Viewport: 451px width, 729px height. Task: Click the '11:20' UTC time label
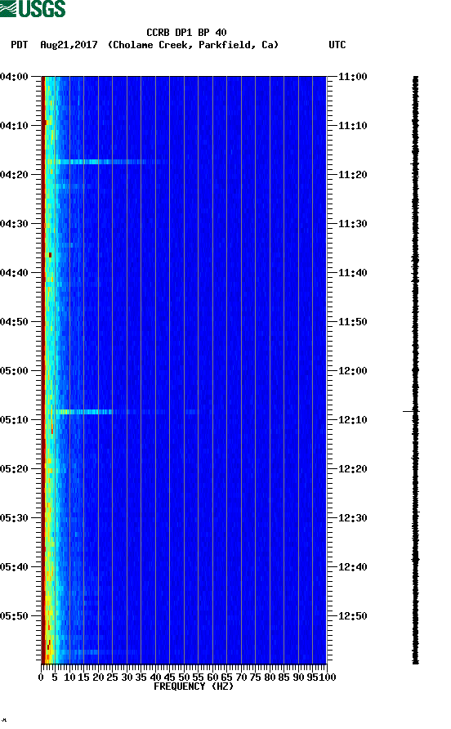pos(352,175)
